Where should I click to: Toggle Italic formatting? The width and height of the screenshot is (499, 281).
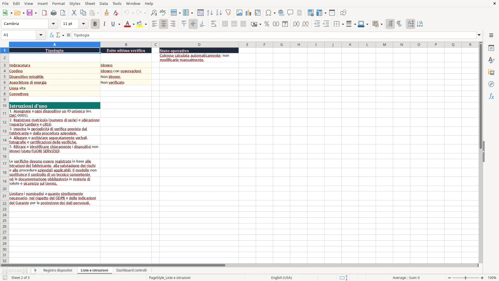tap(104, 24)
